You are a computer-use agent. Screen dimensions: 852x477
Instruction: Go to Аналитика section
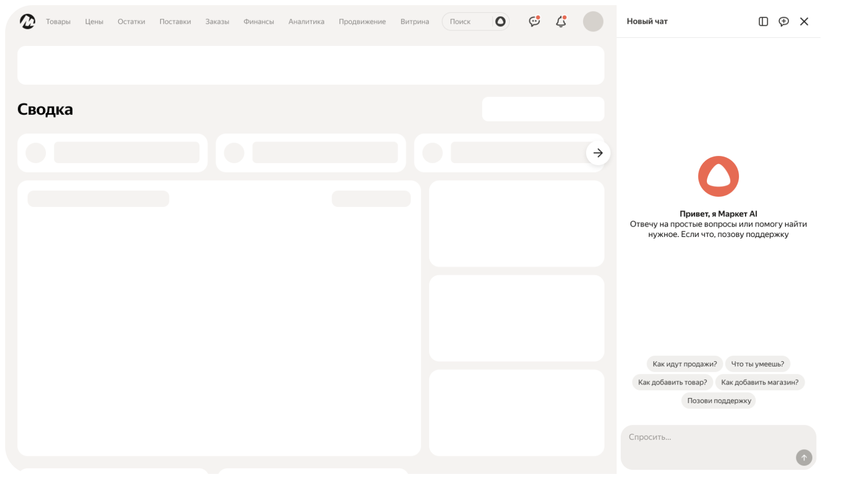306,22
